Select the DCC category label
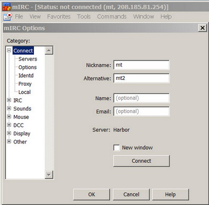The image size is (209, 205). pyautogui.click(x=18, y=125)
